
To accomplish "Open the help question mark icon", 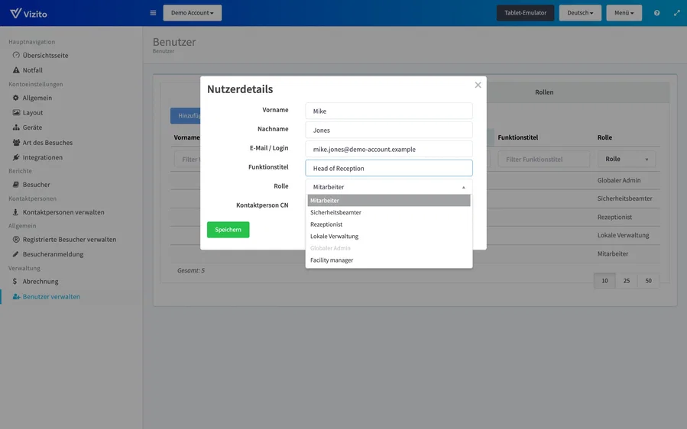I will pyautogui.click(x=656, y=13).
